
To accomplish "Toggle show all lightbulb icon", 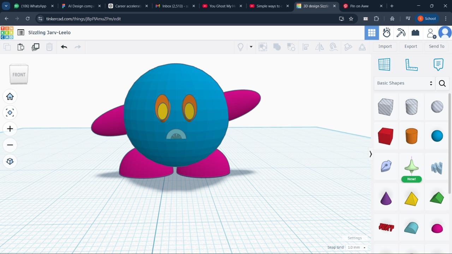I will click(240, 47).
